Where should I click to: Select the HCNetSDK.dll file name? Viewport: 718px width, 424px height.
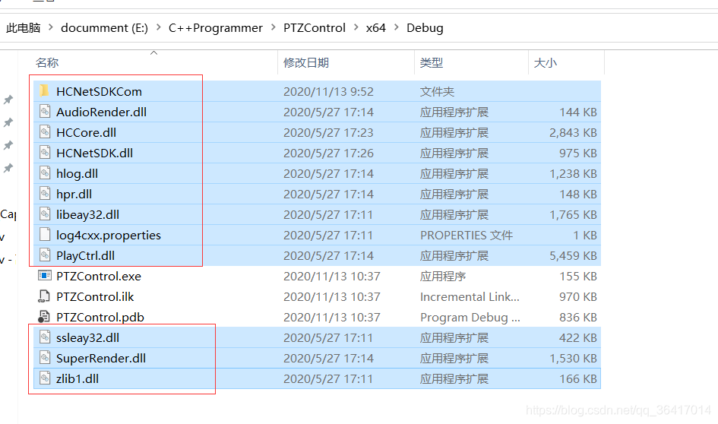click(94, 153)
